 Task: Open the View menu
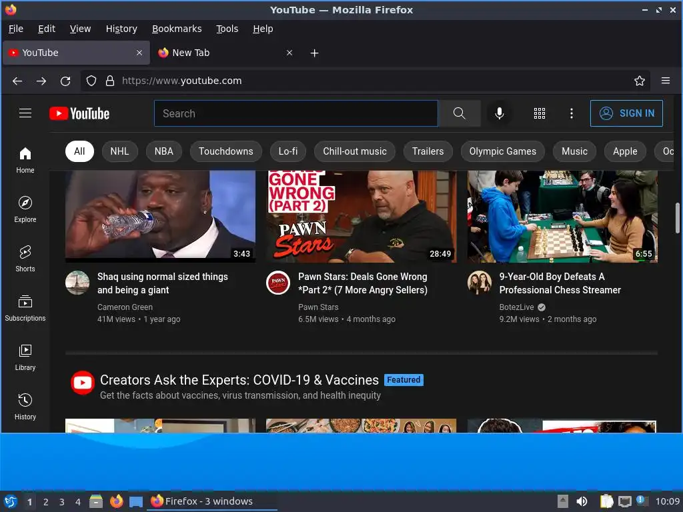pos(80,29)
